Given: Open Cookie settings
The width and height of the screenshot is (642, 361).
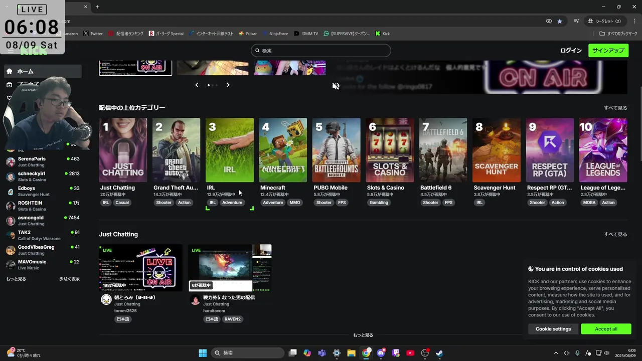Looking at the screenshot, I should pyautogui.click(x=553, y=329).
